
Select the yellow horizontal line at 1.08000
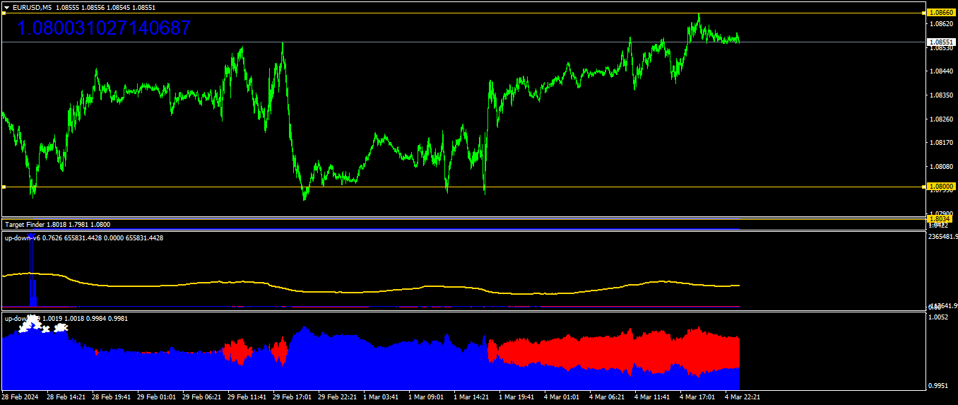click(x=463, y=187)
